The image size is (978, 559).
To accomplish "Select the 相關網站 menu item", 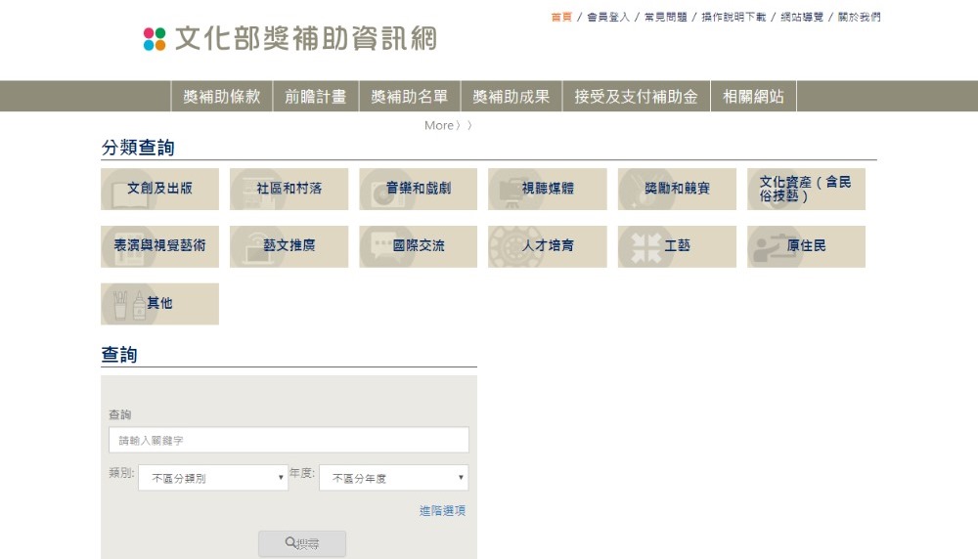I will pyautogui.click(x=753, y=97).
